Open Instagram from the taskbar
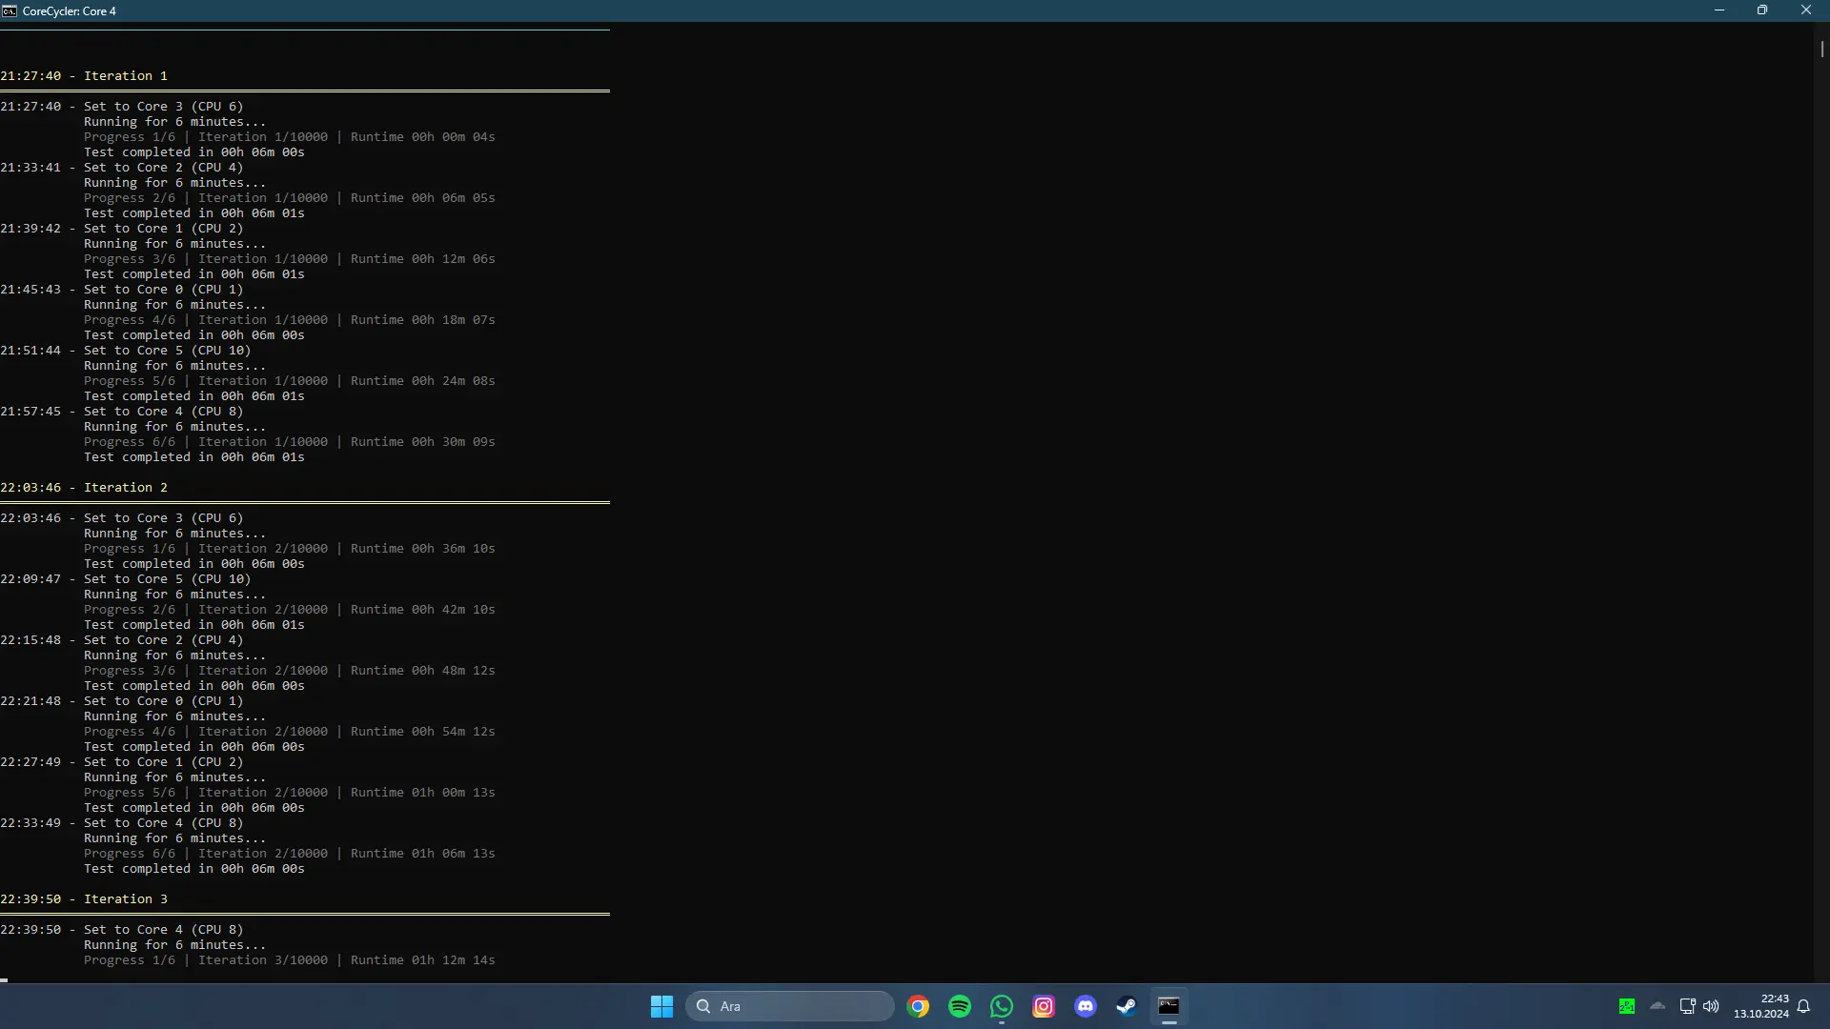This screenshot has height=1029, width=1830. [1044, 1006]
